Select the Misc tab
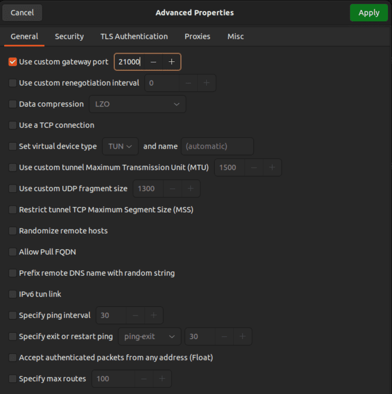 pos(235,36)
